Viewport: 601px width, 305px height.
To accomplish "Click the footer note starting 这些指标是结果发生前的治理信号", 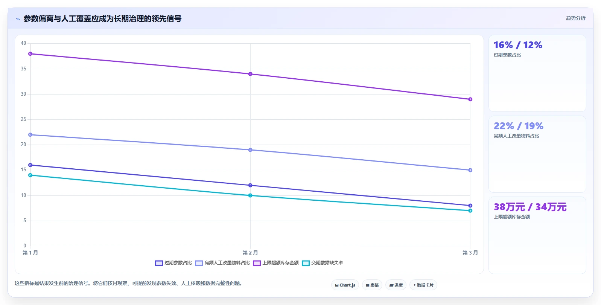I will pyautogui.click(x=129, y=283).
